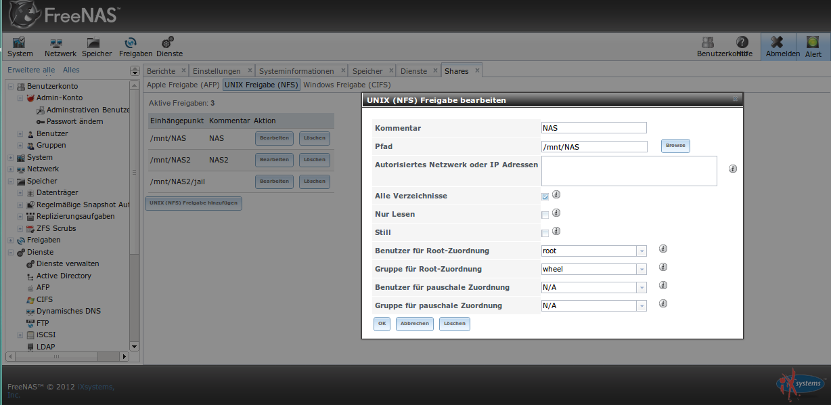This screenshot has height=405, width=831.
Task: Open Benutzer für Root-Zuordnung dropdown
Action: pos(642,251)
